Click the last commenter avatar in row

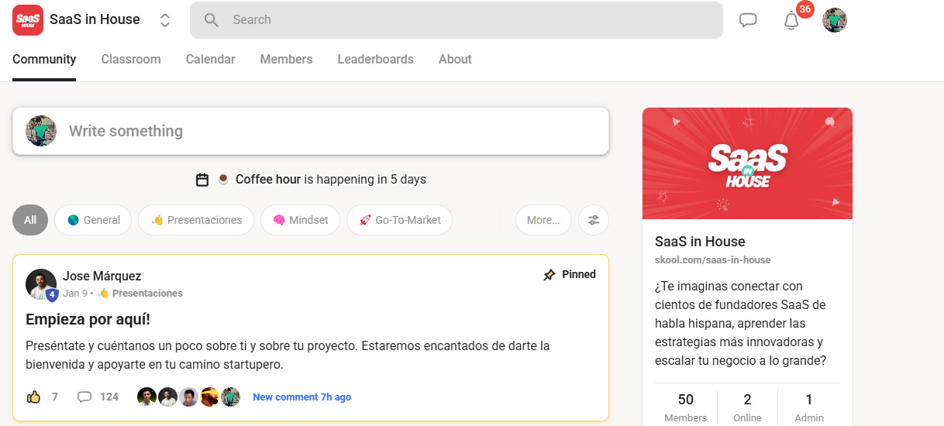(230, 397)
